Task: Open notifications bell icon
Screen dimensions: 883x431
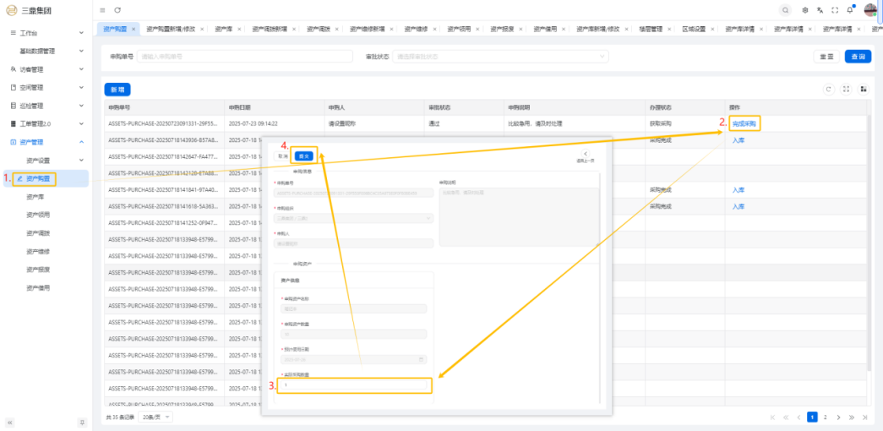Action: click(850, 10)
